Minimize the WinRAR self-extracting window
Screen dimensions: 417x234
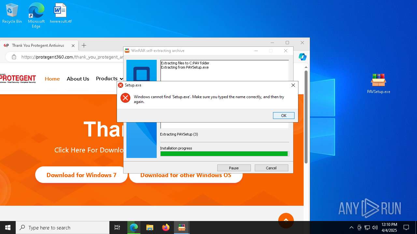click(x=256, y=51)
